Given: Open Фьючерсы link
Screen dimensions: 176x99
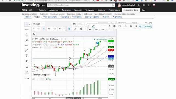Looking at the screenshot, I should pyautogui.click(x=43, y=14).
